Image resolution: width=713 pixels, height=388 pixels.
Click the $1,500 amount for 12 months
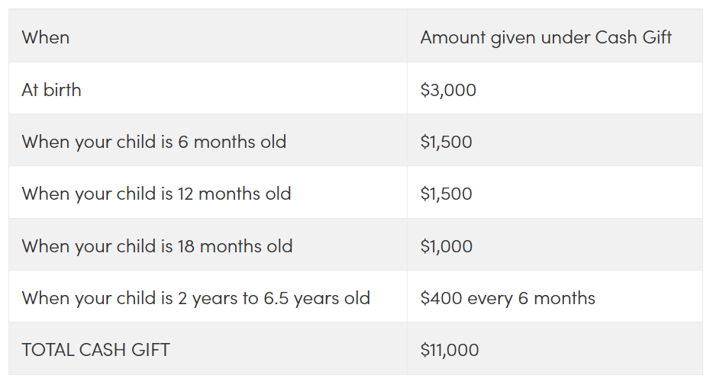(446, 194)
